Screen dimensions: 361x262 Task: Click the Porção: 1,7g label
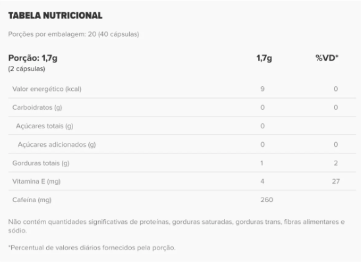tap(33, 58)
